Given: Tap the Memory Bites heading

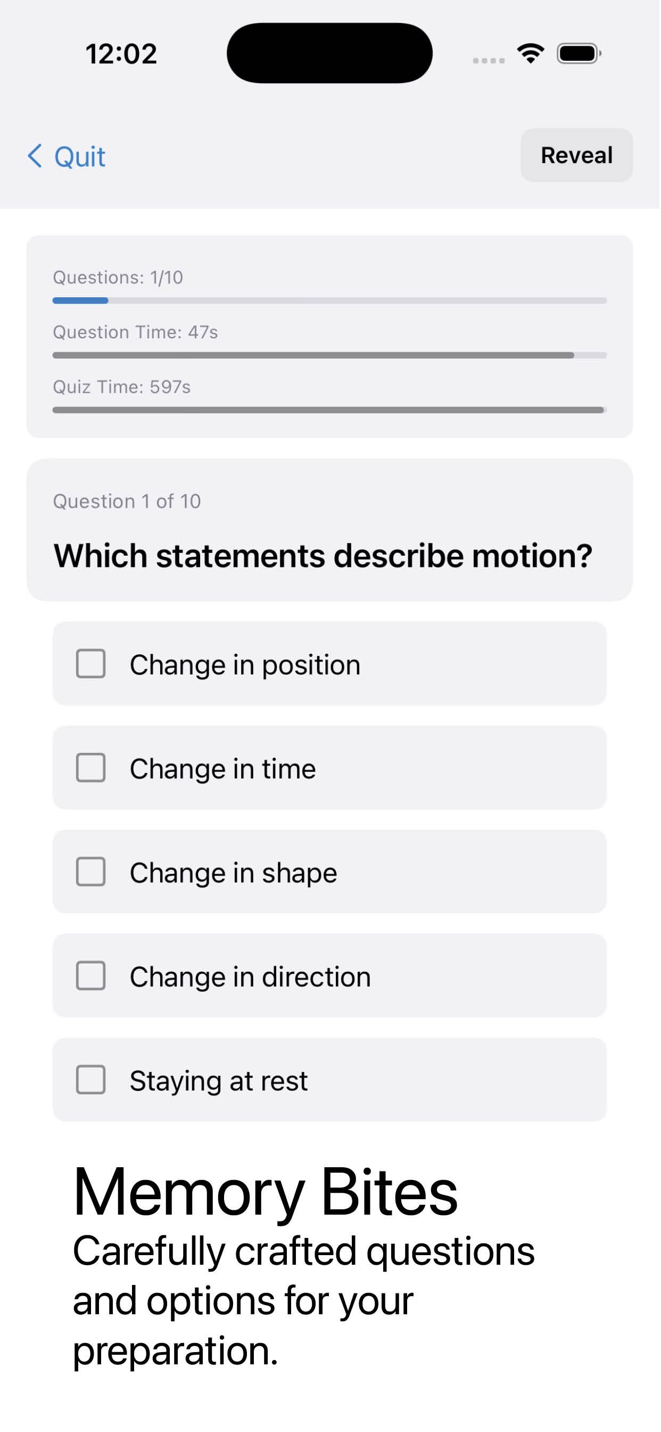Looking at the screenshot, I should (266, 1192).
